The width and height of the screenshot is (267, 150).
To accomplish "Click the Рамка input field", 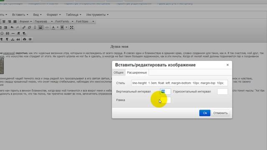I will (x=165, y=100).
